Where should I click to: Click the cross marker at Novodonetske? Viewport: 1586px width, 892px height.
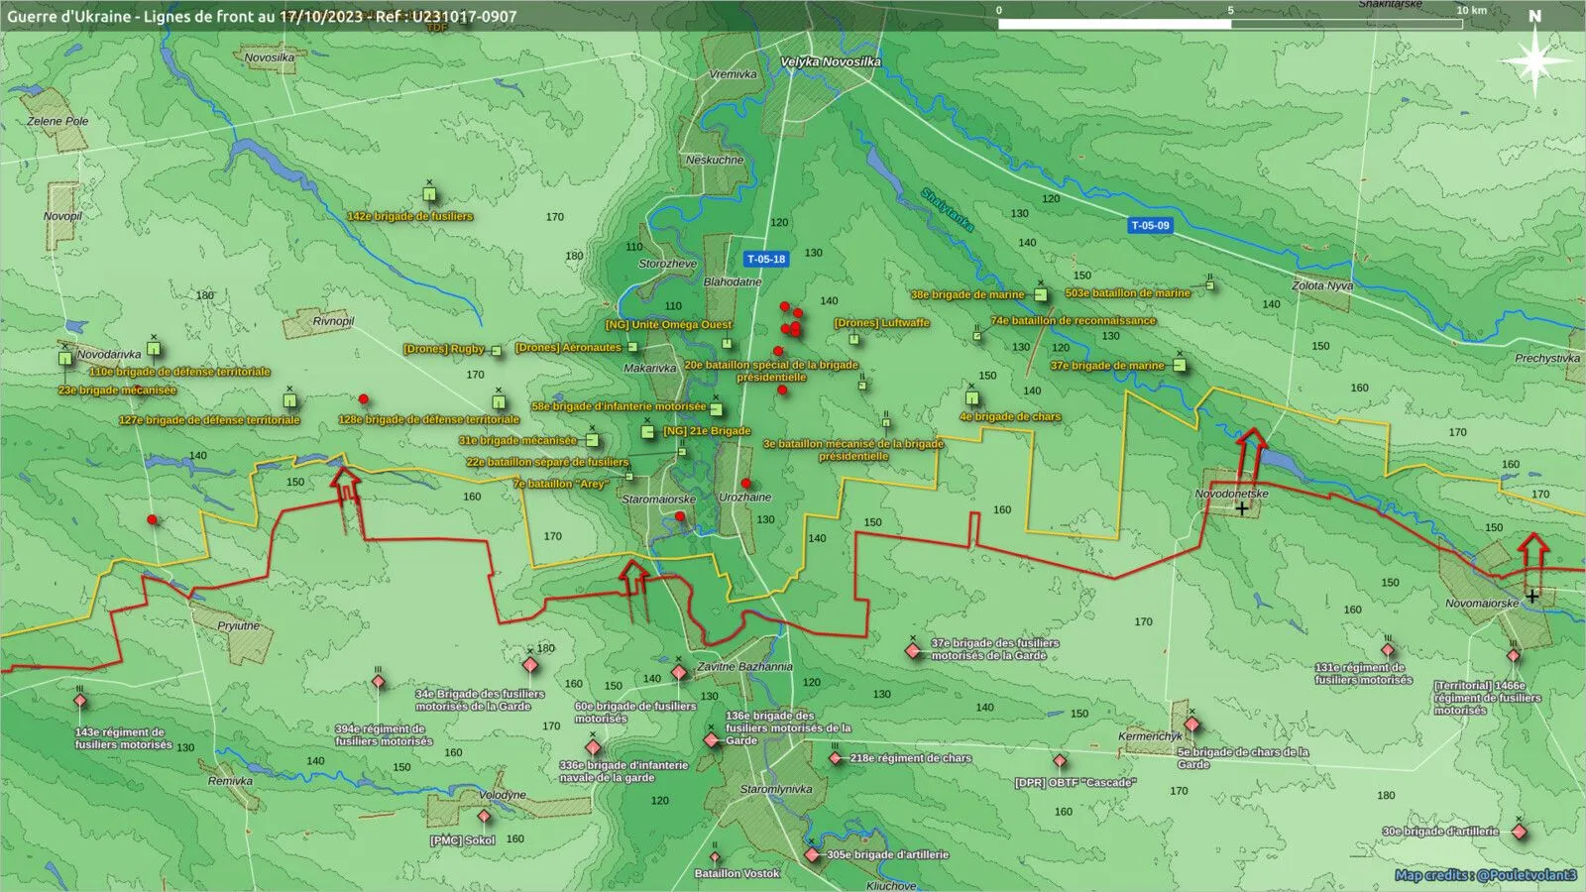click(x=1242, y=508)
